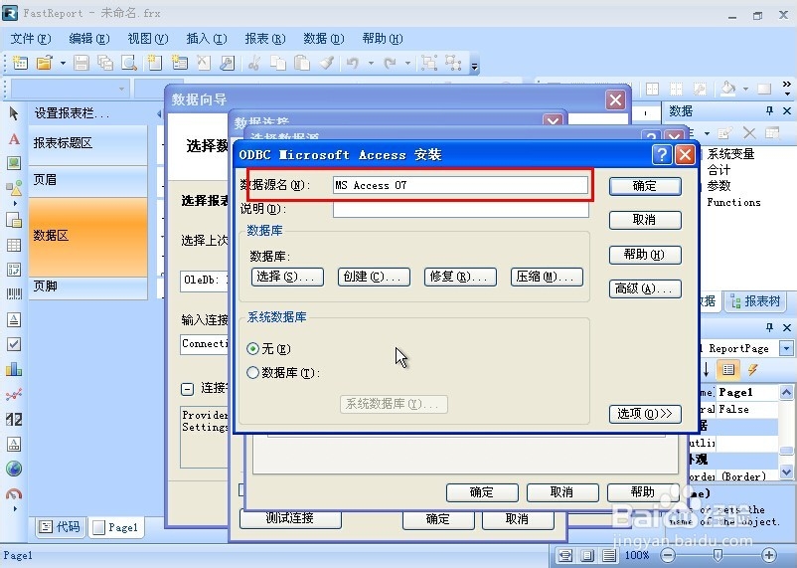This screenshot has width=797, height=568.
Task: Click the Format Painter brush icon
Action: [x=326, y=63]
